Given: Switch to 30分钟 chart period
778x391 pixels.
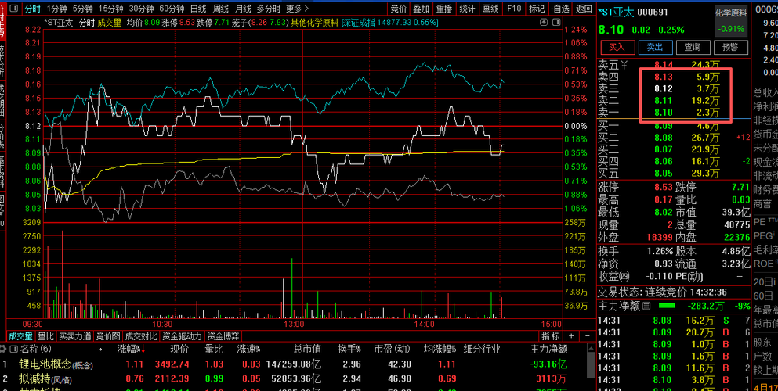Looking at the screenshot, I should tap(141, 9).
